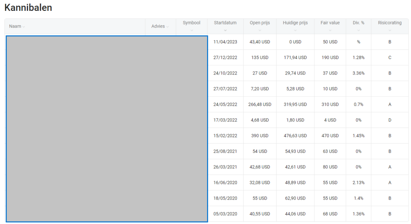Screen dimensions: 411x224
Task: Open the Open prijs sort chevron
Action: pos(260,30)
